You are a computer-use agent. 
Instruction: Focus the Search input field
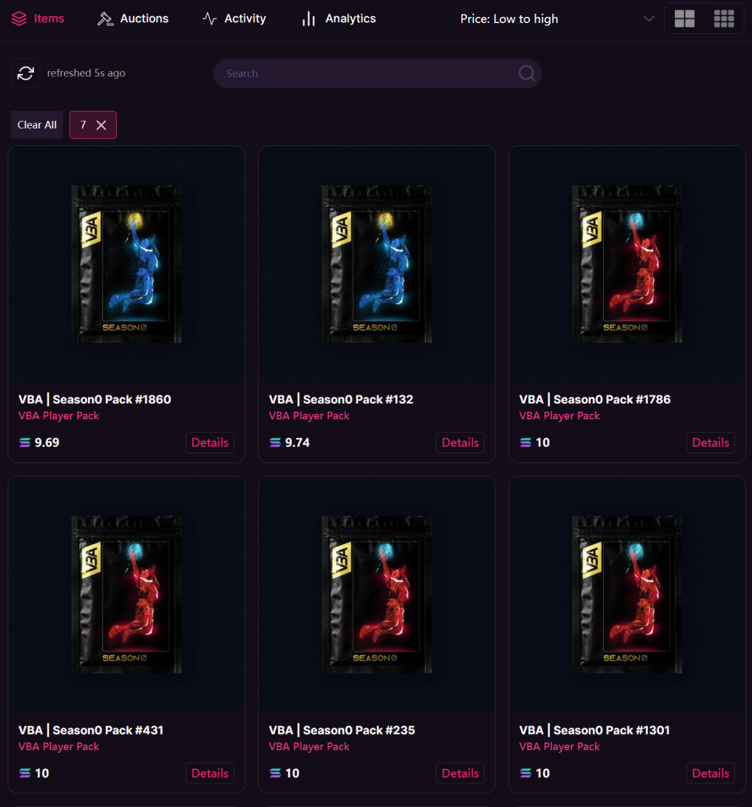pos(377,74)
